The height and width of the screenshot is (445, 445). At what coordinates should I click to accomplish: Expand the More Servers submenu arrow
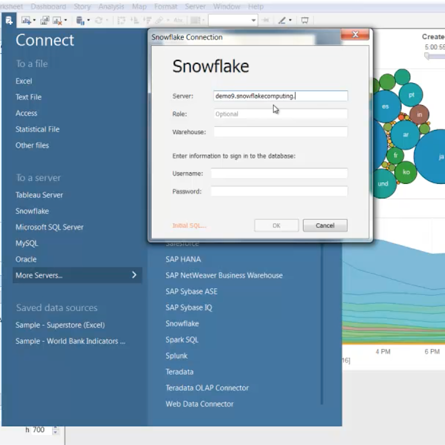(134, 275)
